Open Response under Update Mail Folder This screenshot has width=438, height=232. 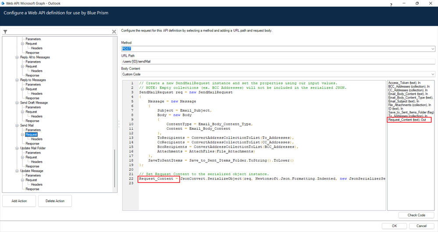[x=32, y=166]
